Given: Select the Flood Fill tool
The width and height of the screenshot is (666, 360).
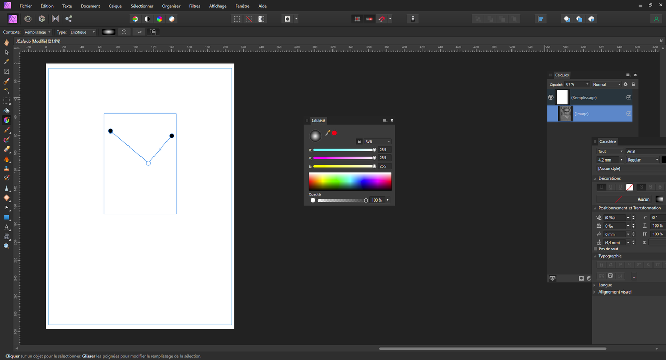Looking at the screenshot, I should pyautogui.click(x=7, y=110).
